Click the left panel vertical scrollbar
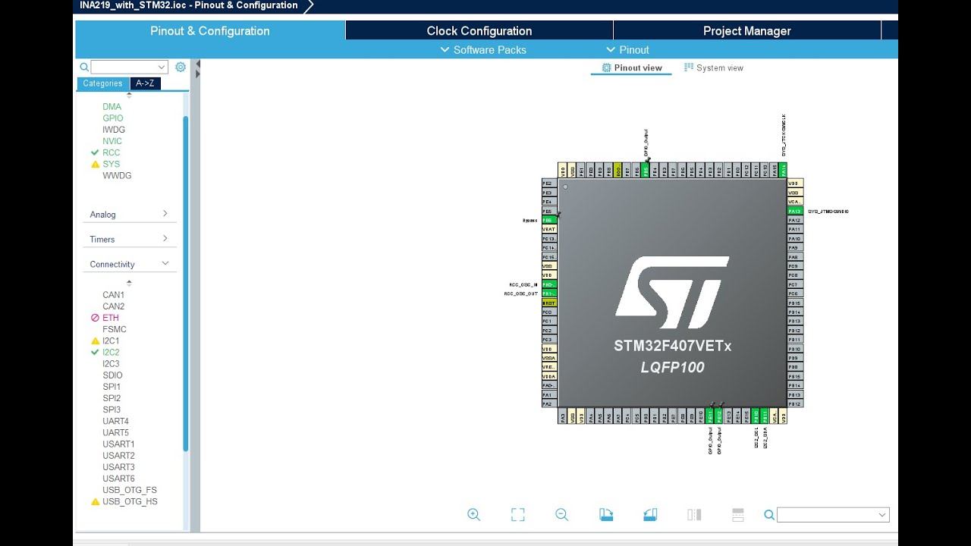 click(x=186, y=284)
